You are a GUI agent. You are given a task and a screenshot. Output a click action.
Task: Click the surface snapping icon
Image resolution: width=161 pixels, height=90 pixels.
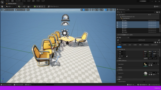coord(93,10)
